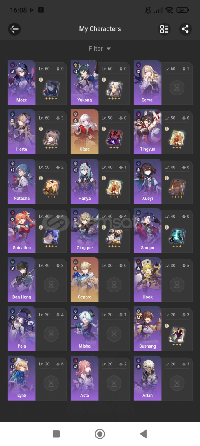The width and height of the screenshot is (200, 446).
Task: Open the share icon
Action: pos(186,29)
